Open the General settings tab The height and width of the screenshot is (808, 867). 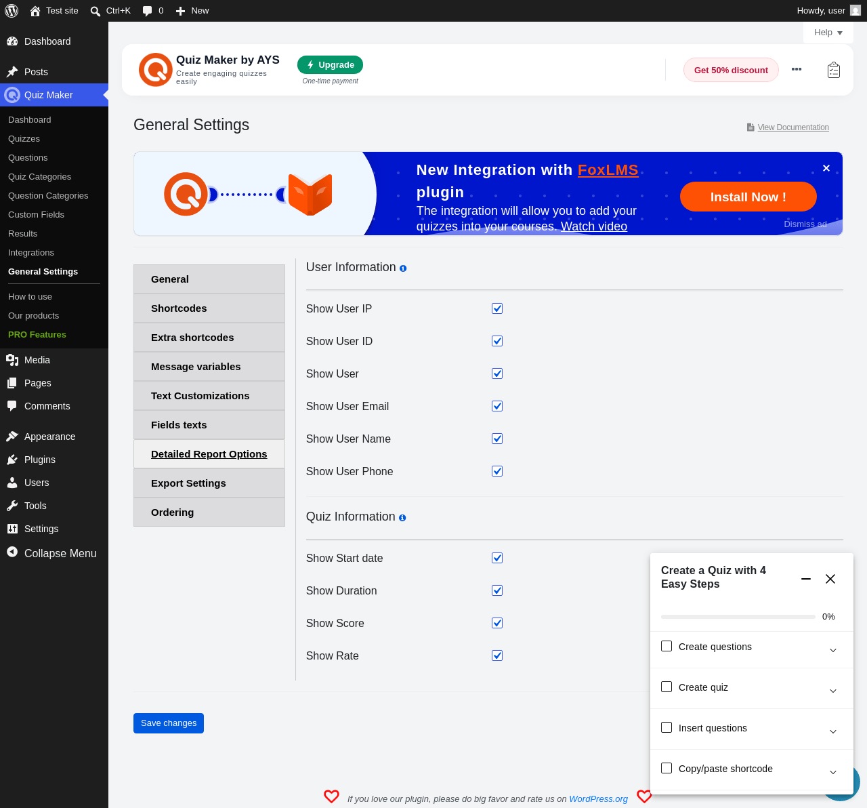pyautogui.click(x=209, y=279)
